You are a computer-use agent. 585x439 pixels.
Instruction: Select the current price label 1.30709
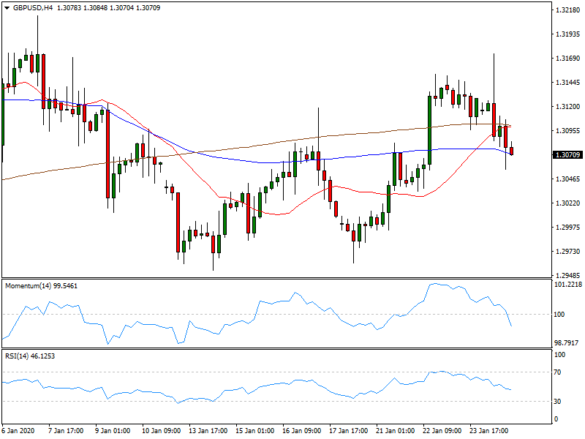click(568, 155)
